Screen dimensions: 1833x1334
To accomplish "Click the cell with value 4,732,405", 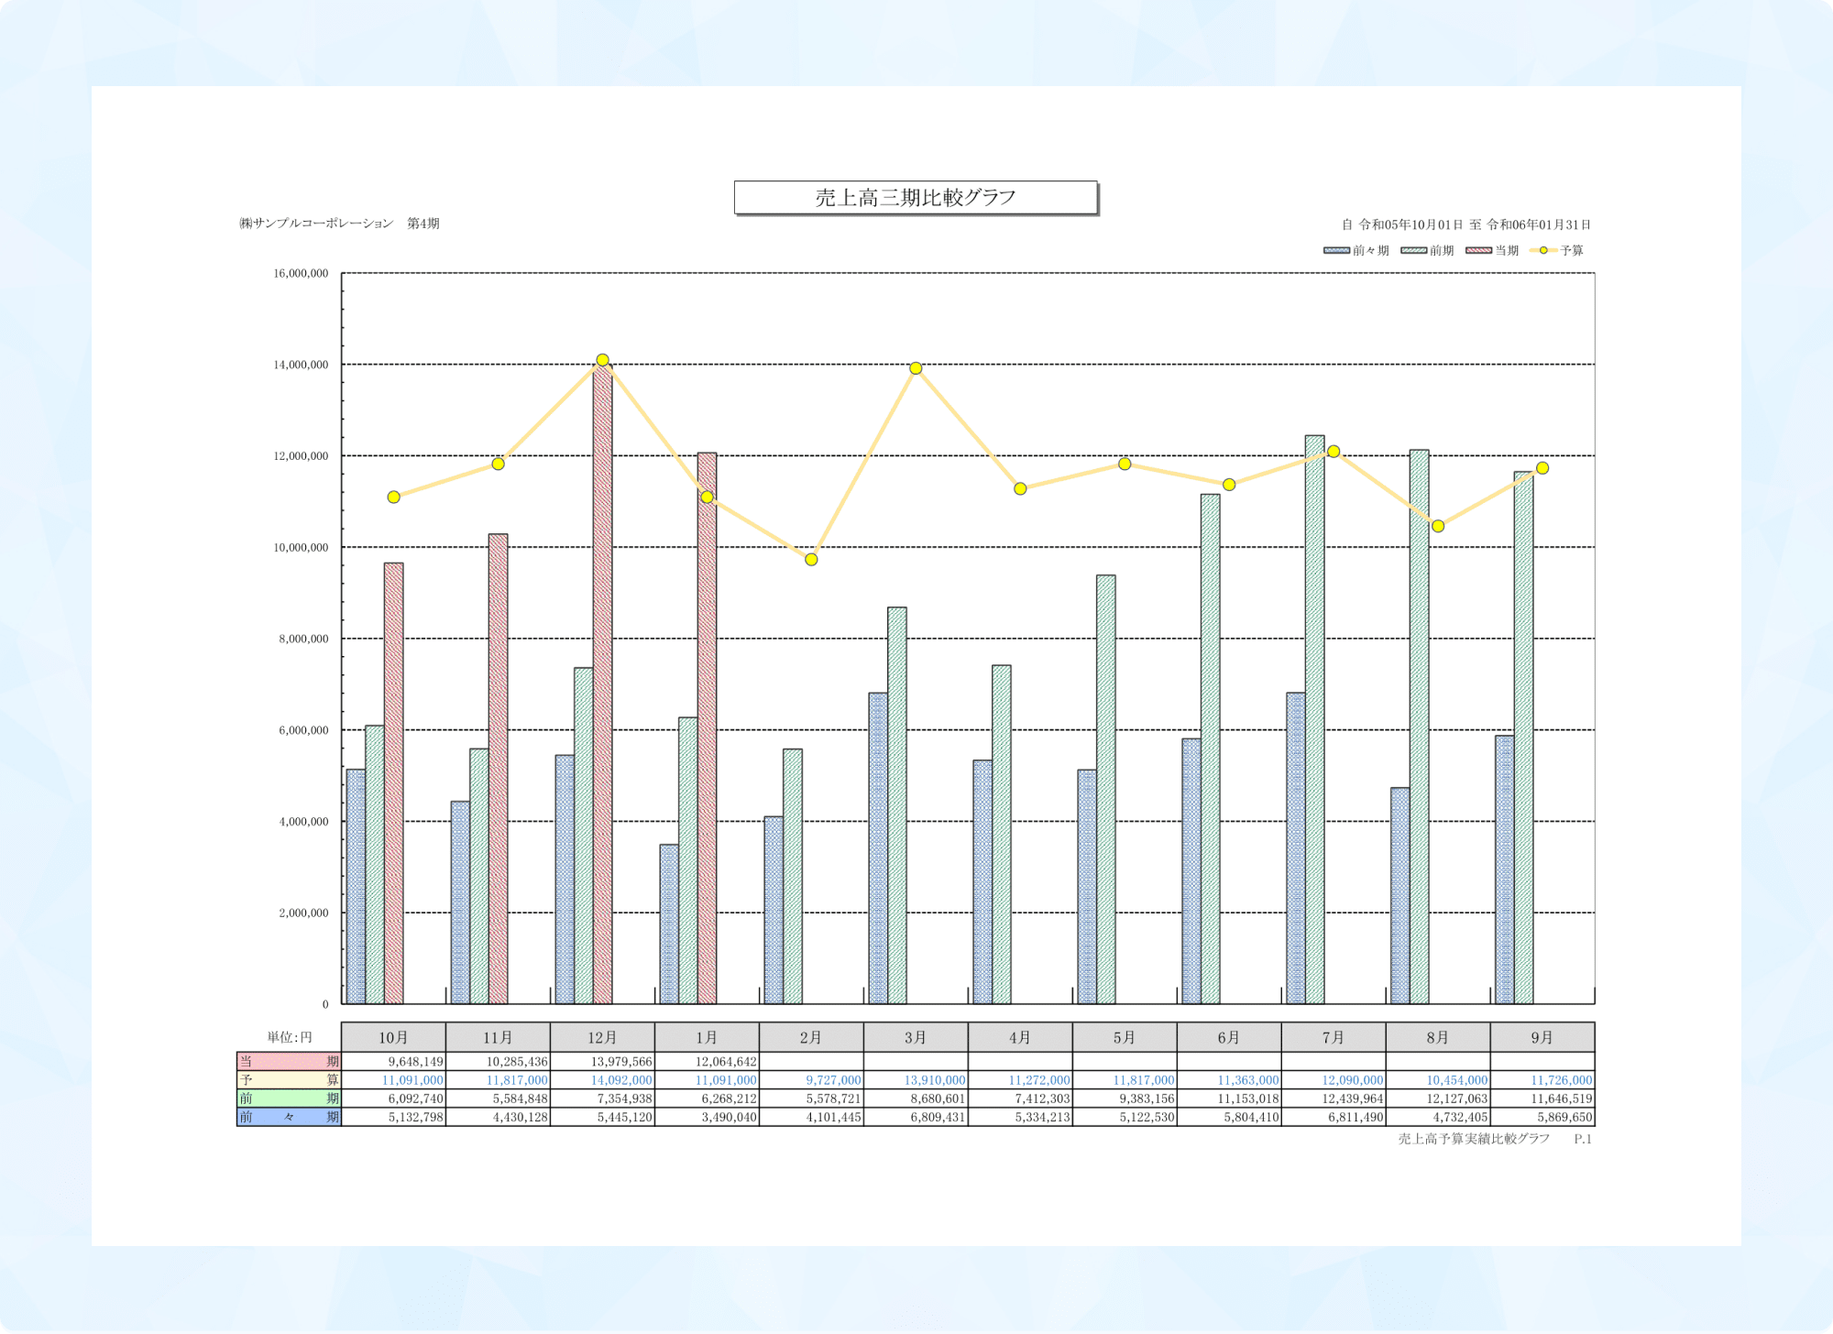I will click(1438, 1117).
